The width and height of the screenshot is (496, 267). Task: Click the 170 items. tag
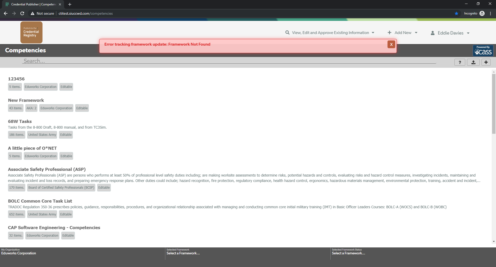pyautogui.click(x=17, y=188)
